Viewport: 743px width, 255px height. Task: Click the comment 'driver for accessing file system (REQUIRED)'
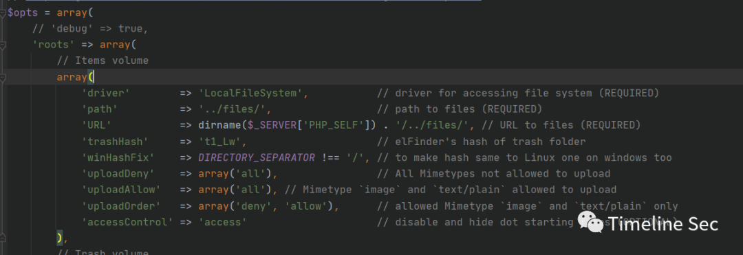518,93
